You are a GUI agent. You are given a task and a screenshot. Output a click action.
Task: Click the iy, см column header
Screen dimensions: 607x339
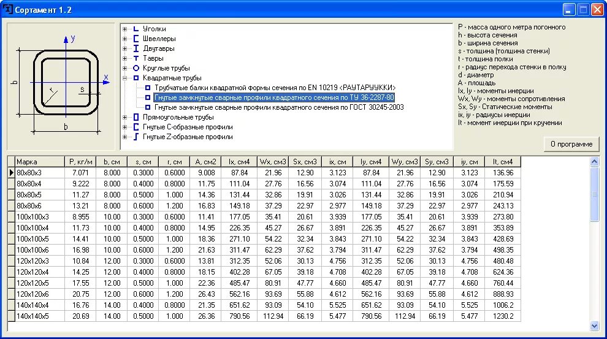coord(469,162)
